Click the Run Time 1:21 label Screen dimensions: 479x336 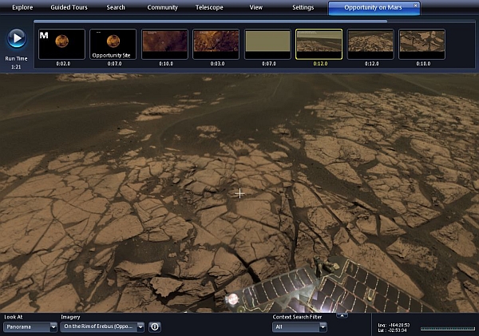pos(16,62)
